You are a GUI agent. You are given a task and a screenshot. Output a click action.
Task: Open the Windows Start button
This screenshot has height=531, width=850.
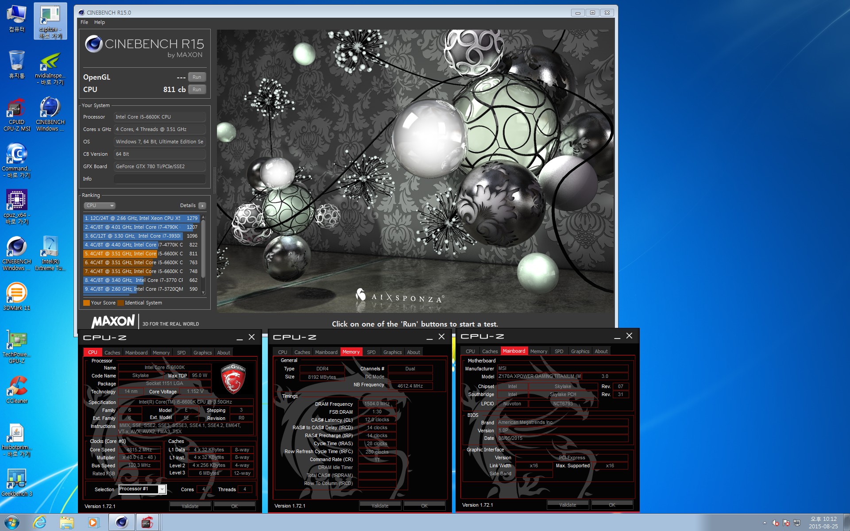(x=12, y=523)
